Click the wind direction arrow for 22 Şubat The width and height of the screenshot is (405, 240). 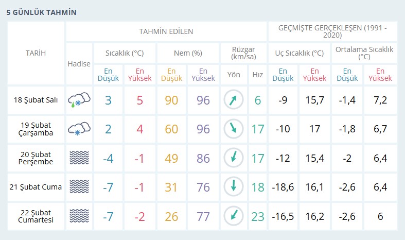(234, 215)
